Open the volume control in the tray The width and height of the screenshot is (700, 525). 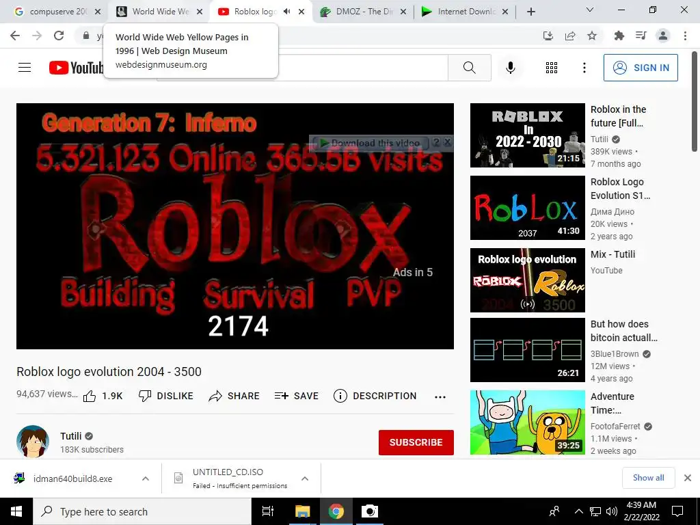coord(612,511)
